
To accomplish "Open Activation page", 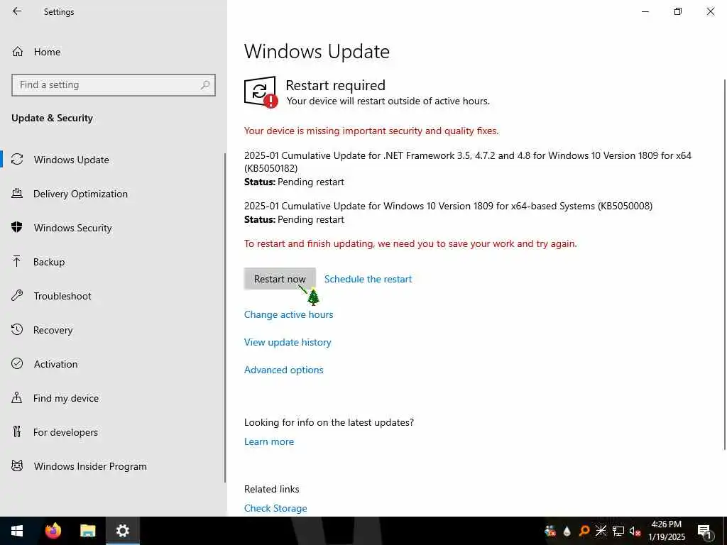I will pyautogui.click(x=113, y=364).
